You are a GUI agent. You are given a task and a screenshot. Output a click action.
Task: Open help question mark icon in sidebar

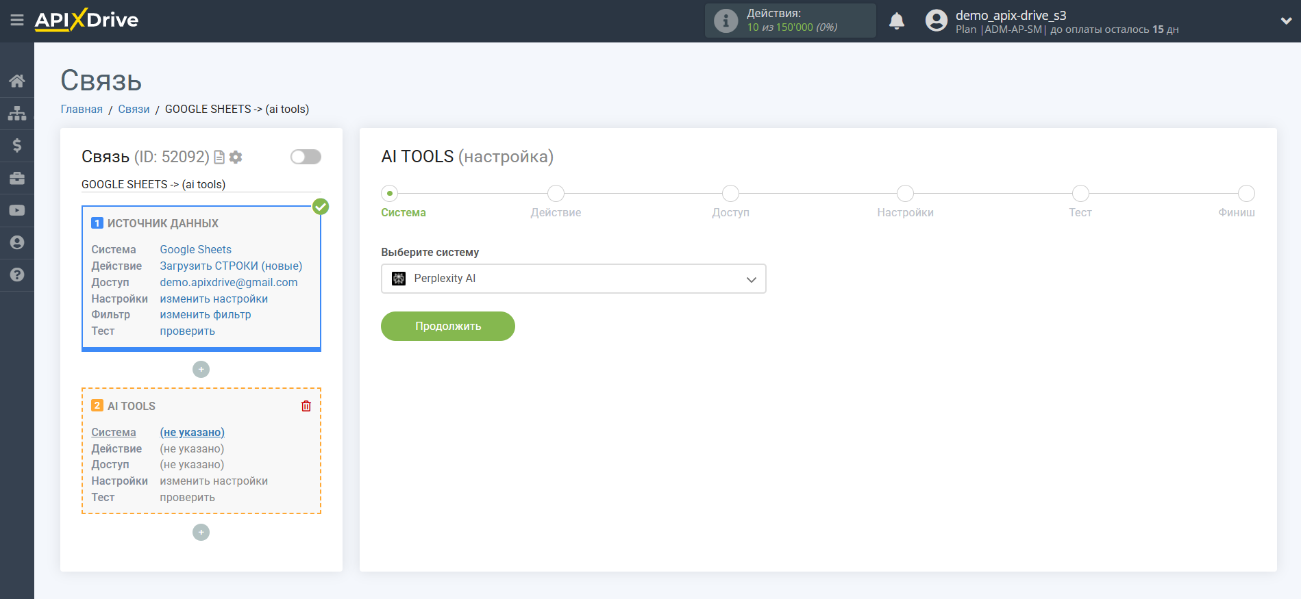pos(17,275)
